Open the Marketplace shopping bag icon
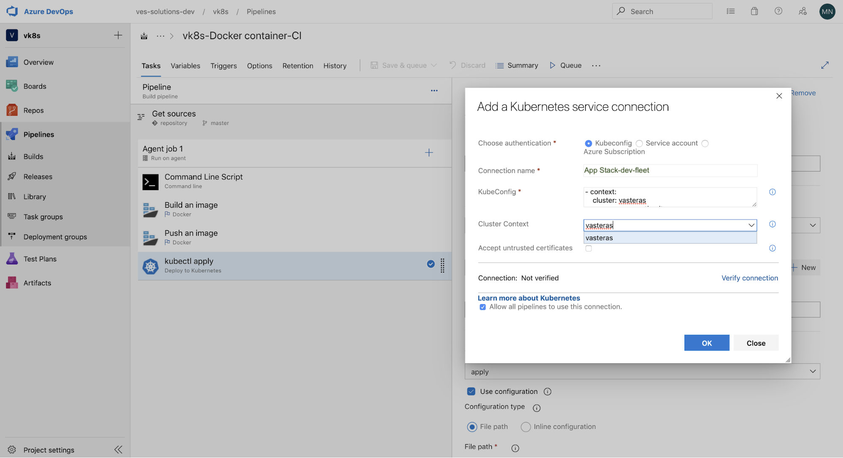Viewport: 843px width, 458px height. (x=754, y=11)
